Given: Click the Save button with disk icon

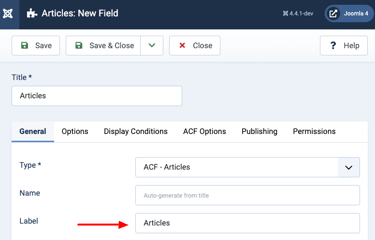Looking at the screenshot, I should pyautogui.click(x=36, y=45).
